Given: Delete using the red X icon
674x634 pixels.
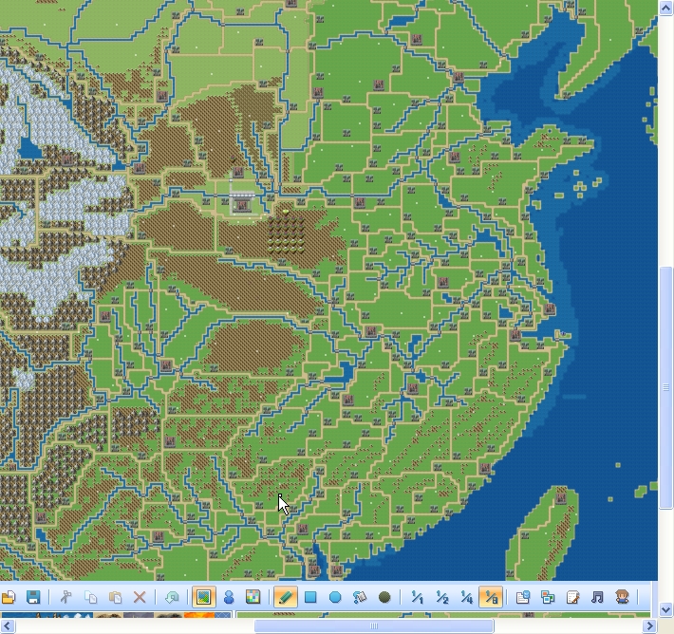Looking at the screenshot, I should coord(140,597).
